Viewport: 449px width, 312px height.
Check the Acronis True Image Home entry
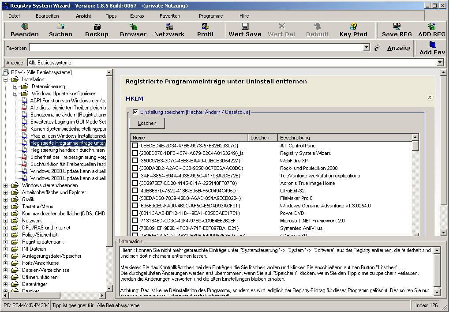tap(135, 183)
